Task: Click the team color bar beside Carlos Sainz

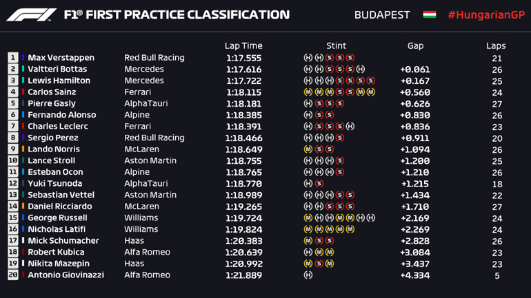Action: [23, 92]
